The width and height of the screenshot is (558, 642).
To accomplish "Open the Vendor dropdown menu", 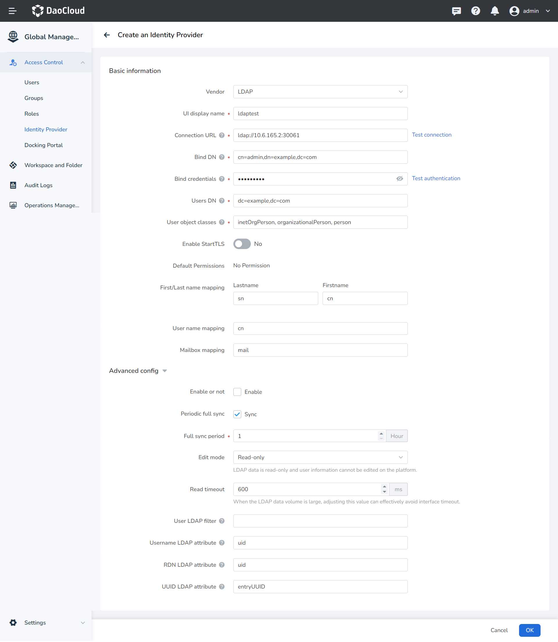I will tap(320, 91).
